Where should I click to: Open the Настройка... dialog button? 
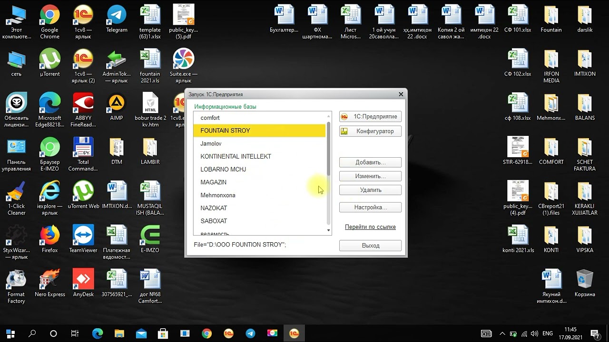point(370,208)
